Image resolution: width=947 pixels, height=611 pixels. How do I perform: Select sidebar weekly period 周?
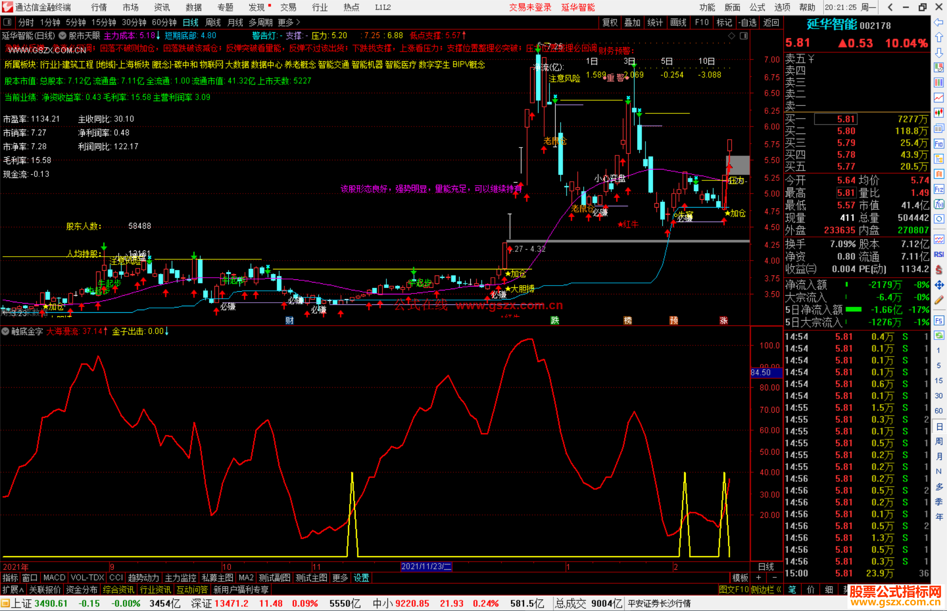939,441
